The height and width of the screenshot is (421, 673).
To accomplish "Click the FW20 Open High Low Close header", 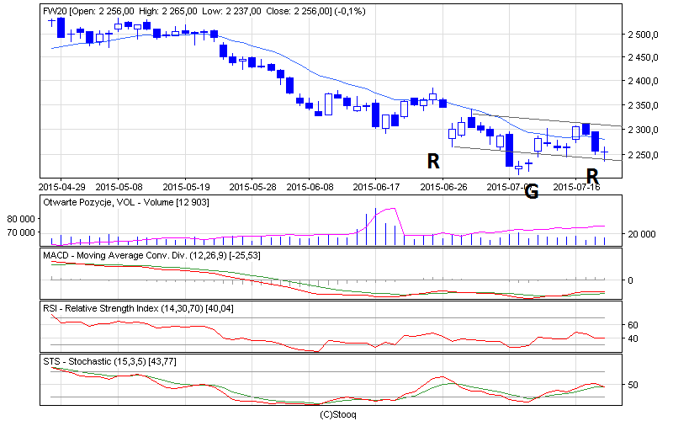I will (204, 11).
